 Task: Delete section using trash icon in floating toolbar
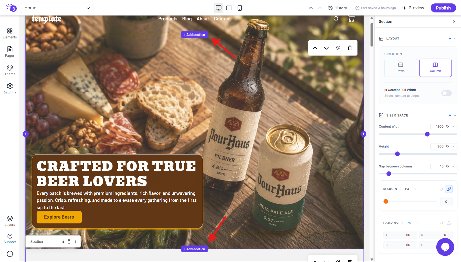(350, 48)
